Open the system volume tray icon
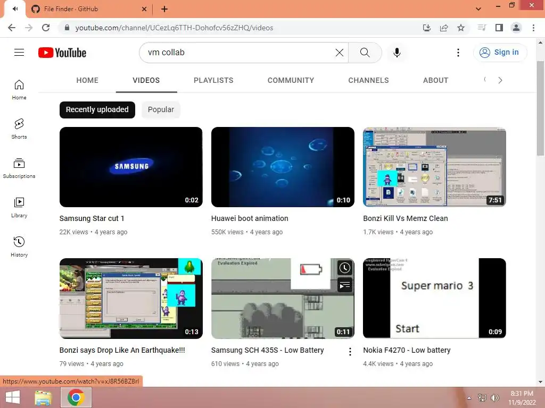This screenshot has height=408, width=545. click(x=494, y=398)
